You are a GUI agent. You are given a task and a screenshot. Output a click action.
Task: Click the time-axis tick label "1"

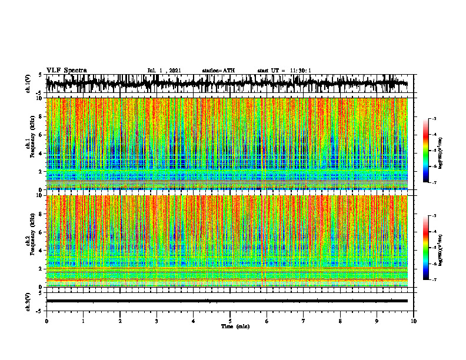click(x=84, y=321)
